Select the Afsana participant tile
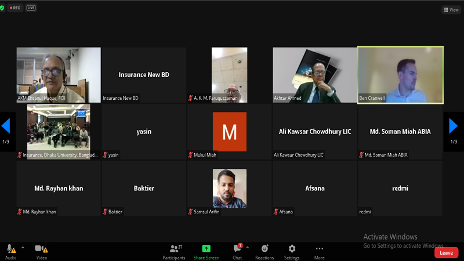464x261 pixels. click(x=314, y=188)
